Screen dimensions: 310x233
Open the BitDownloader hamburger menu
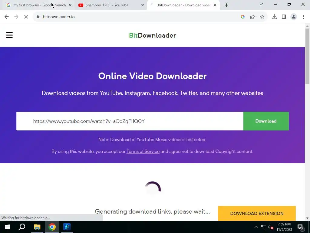9,35
